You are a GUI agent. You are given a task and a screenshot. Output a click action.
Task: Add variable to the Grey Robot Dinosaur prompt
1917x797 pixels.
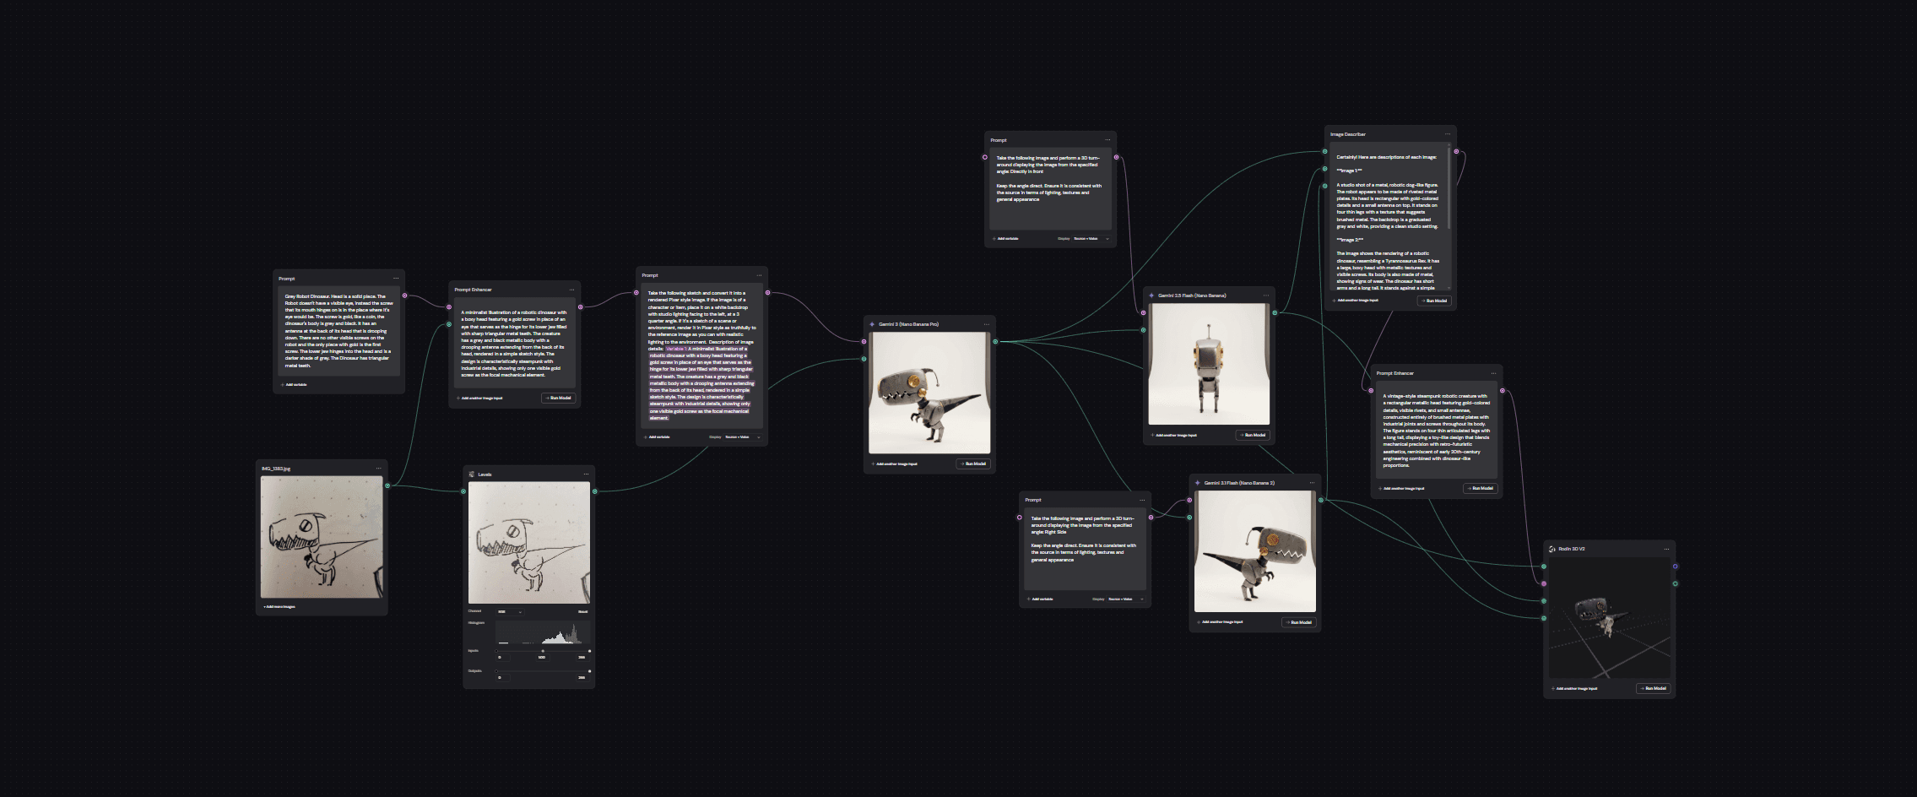pyautogui.click(x=295, y=384)
